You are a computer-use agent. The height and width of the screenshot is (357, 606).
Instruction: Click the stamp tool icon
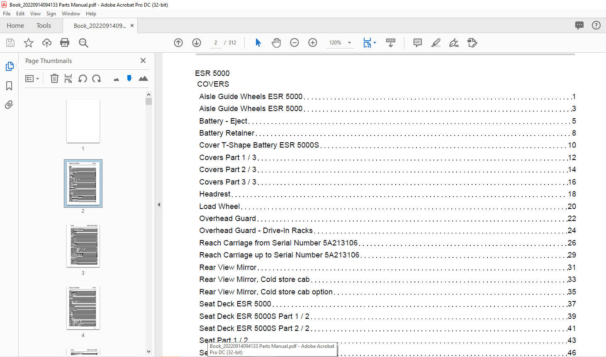click(472, 43)
